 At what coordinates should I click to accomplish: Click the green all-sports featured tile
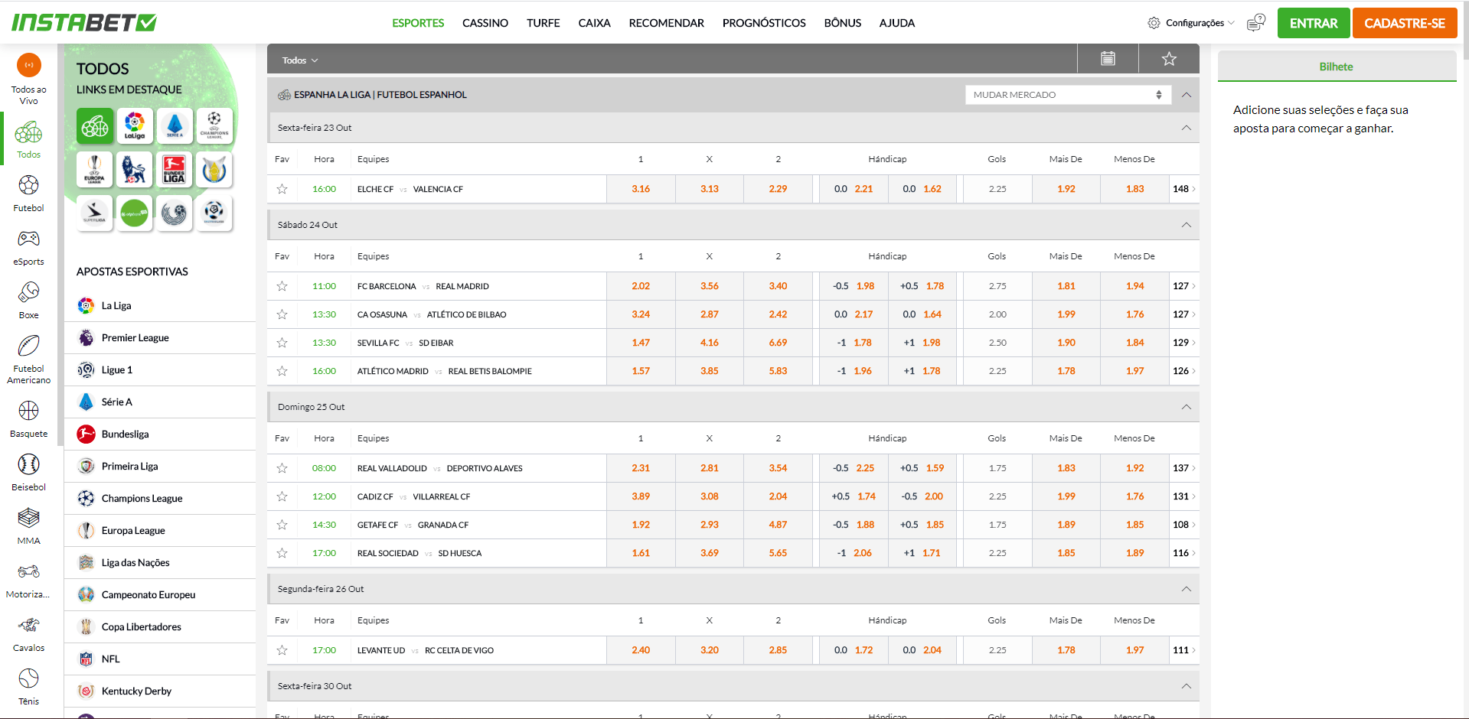tap(95, 126)
